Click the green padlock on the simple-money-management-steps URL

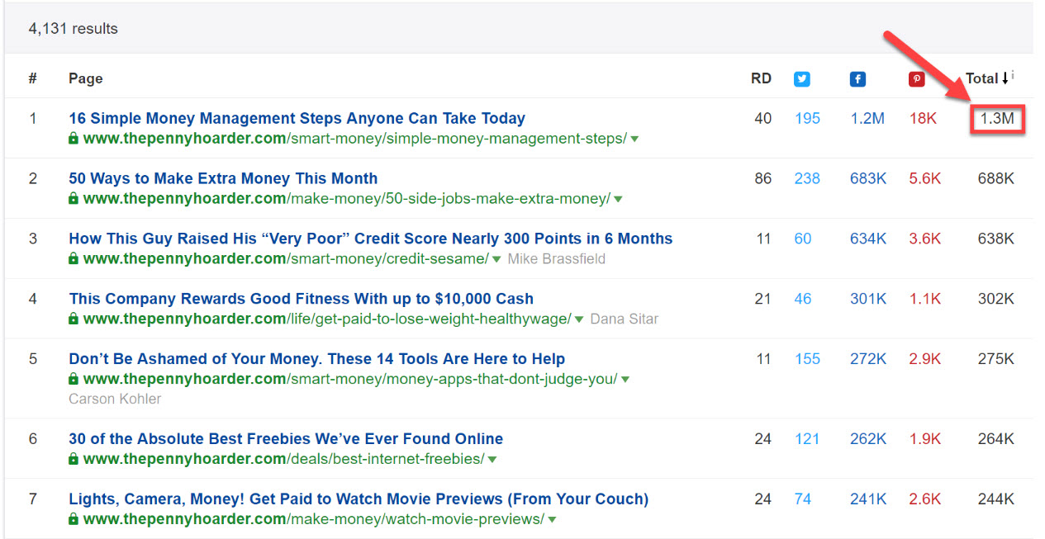click(x=74, y=139)
